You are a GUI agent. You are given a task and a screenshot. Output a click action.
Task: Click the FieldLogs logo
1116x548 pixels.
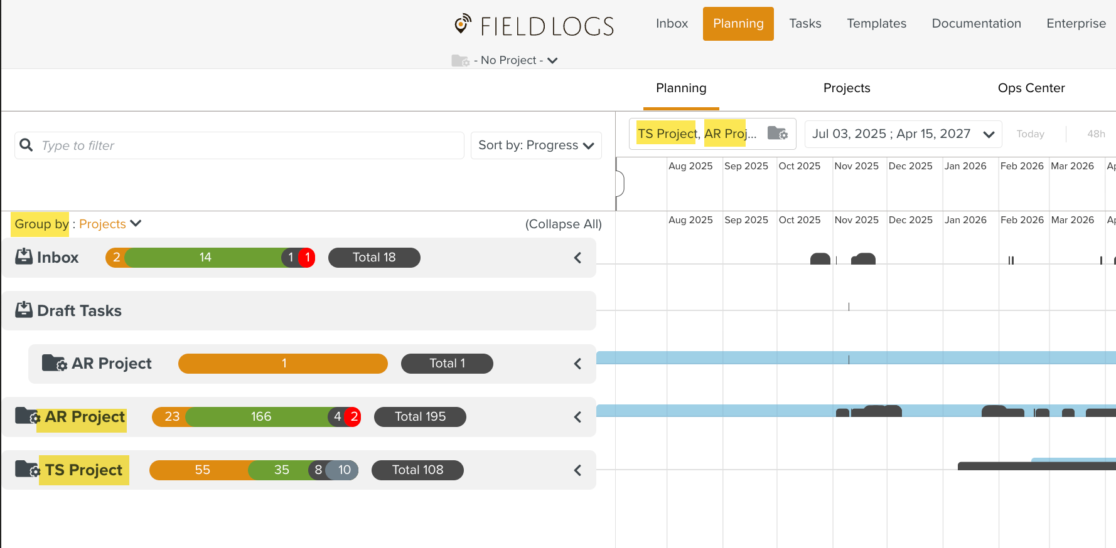[534, 25]
